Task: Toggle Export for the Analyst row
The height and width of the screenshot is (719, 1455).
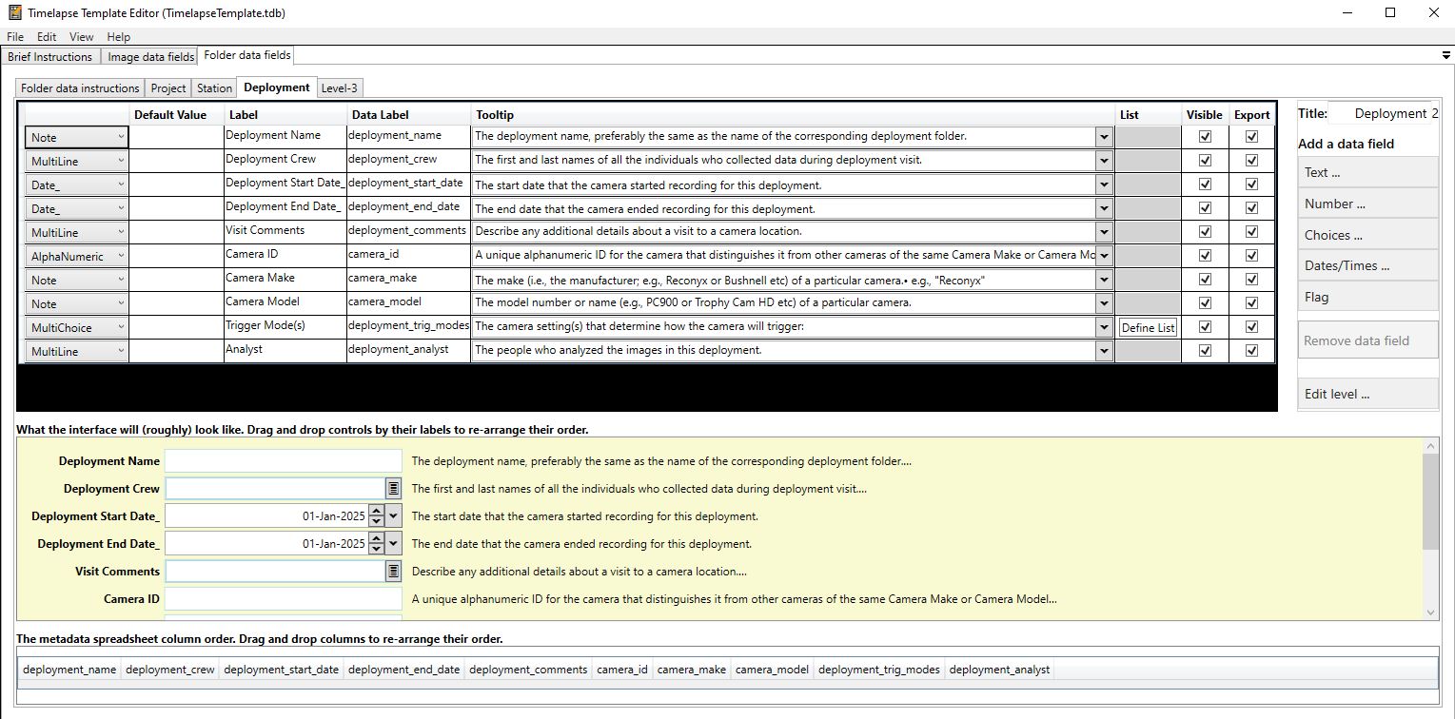Action: 1252,350
